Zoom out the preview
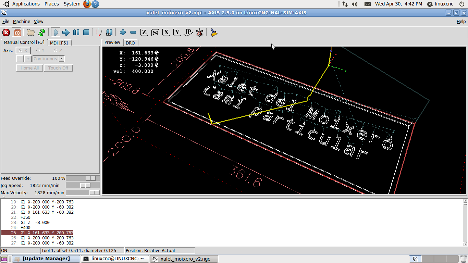 tap(133, 33)
